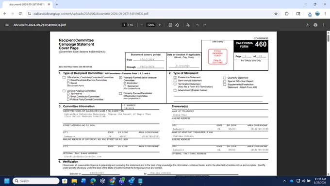Image resolution: width=330 pixels, height=186 pixels.
Task: Click the I.D. number 1469604
Action: click(129, 108)
